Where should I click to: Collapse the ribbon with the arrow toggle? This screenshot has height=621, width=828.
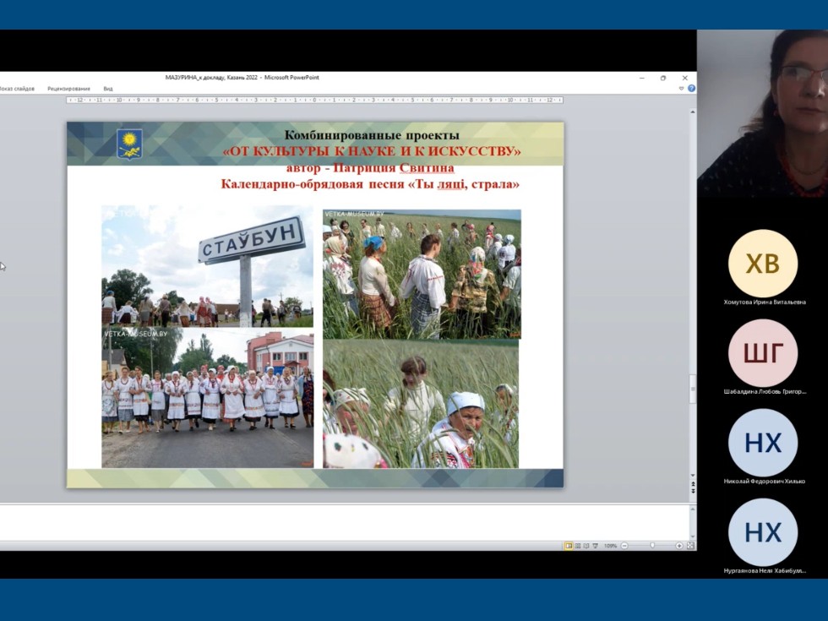[682, 88]
